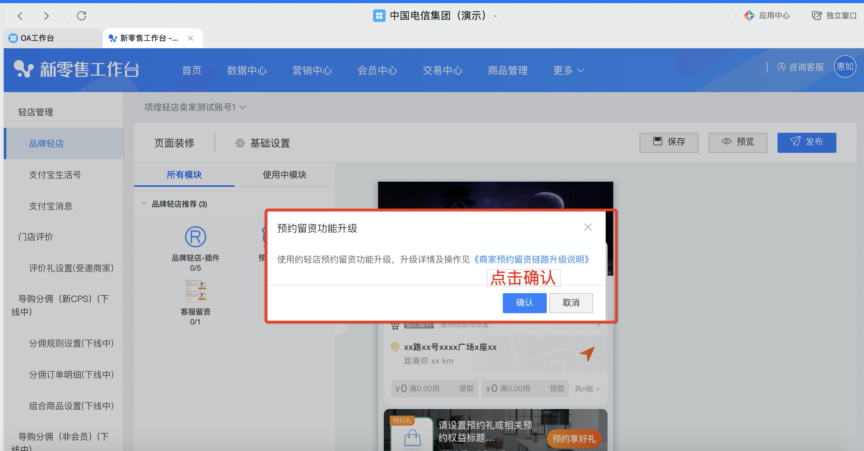Close the 预约留资功能升级 dialog

click(588, 227)
